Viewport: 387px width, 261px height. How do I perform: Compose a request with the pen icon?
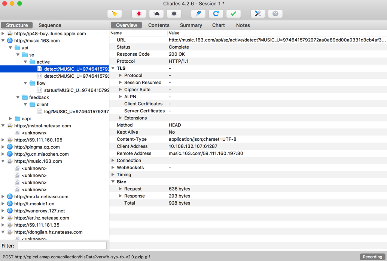[x=198, y=14]
